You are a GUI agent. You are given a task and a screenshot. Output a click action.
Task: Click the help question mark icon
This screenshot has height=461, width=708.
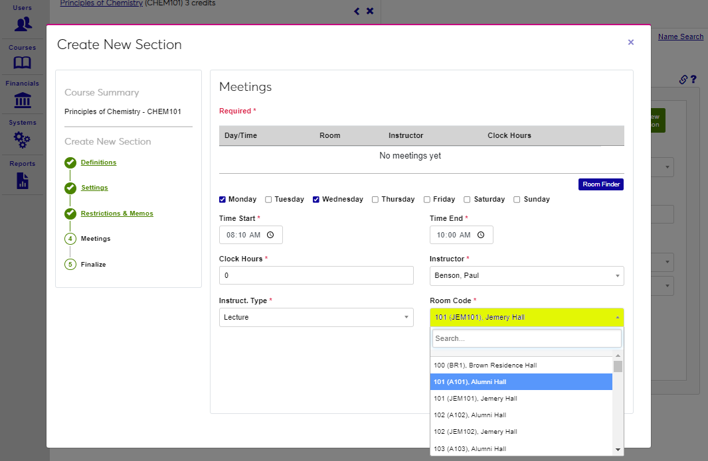pyautogui.click(x=693, y=80)
